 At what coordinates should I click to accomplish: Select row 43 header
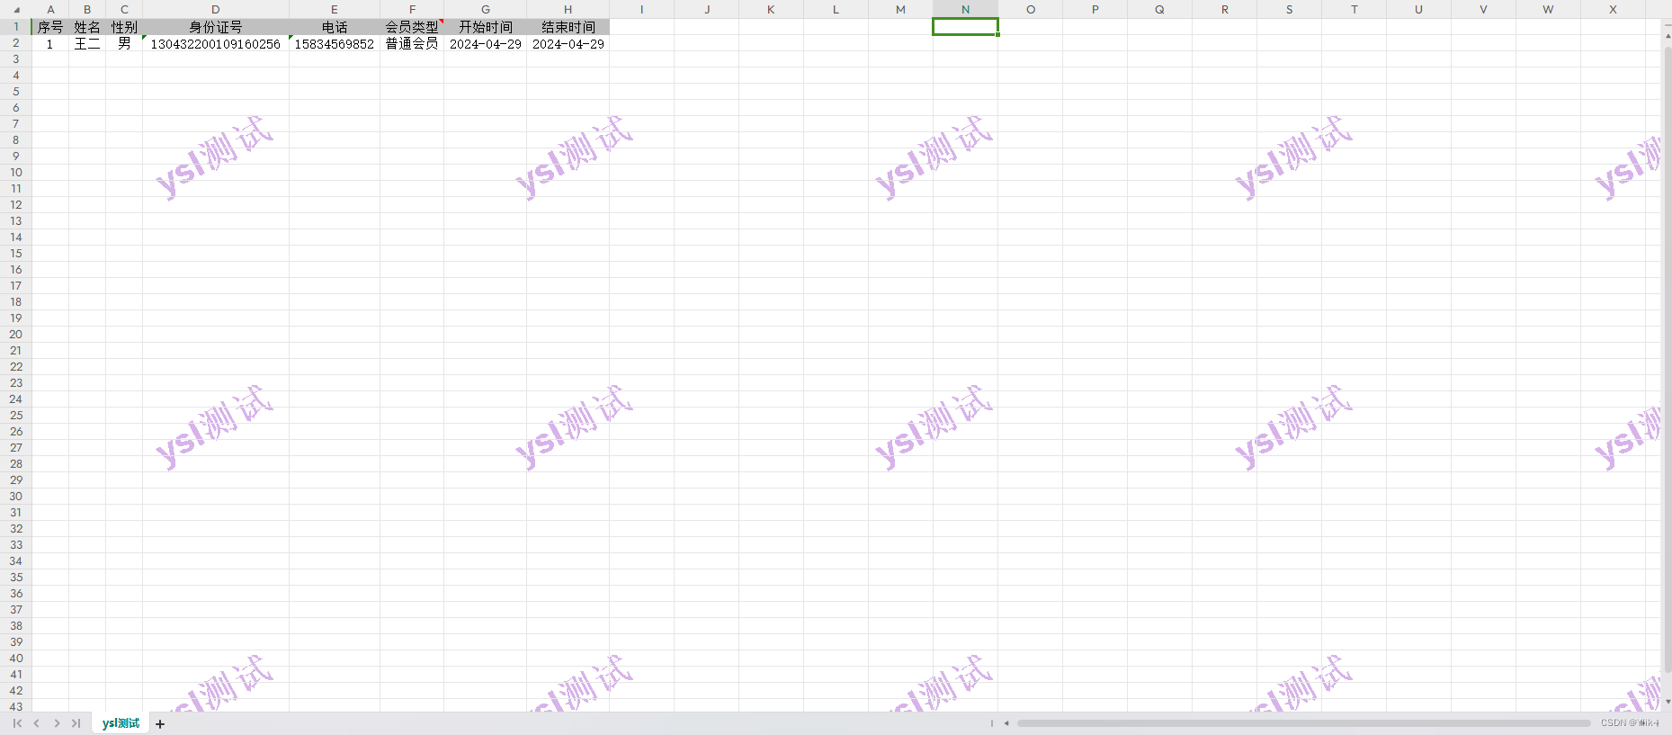click(16, 706)
